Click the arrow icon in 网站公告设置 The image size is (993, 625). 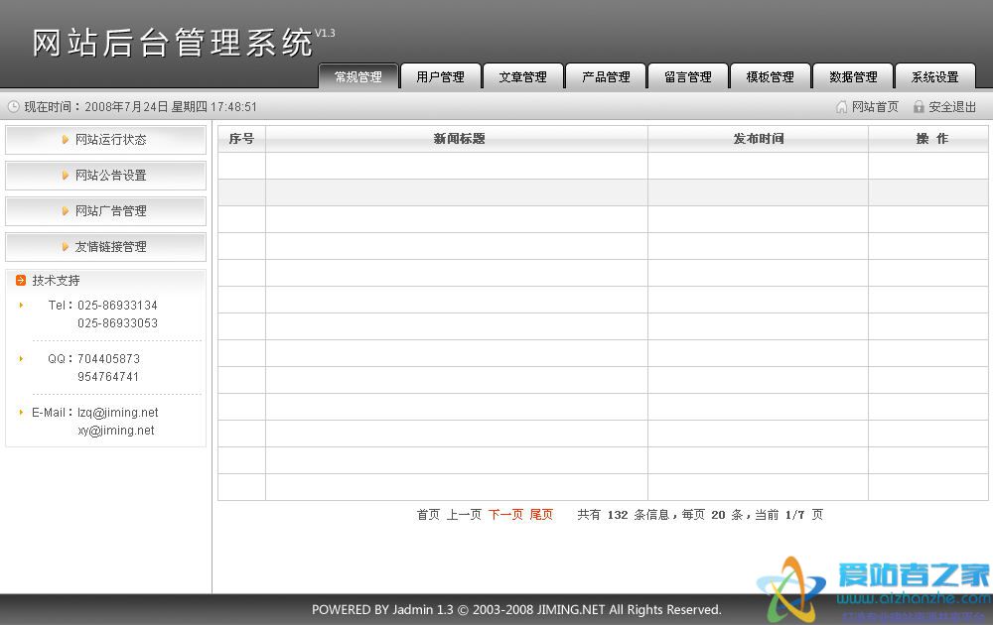(66, 176)
